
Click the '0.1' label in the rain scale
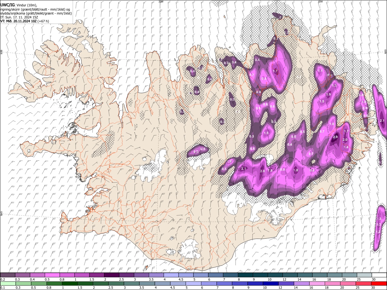coord(3,288)
